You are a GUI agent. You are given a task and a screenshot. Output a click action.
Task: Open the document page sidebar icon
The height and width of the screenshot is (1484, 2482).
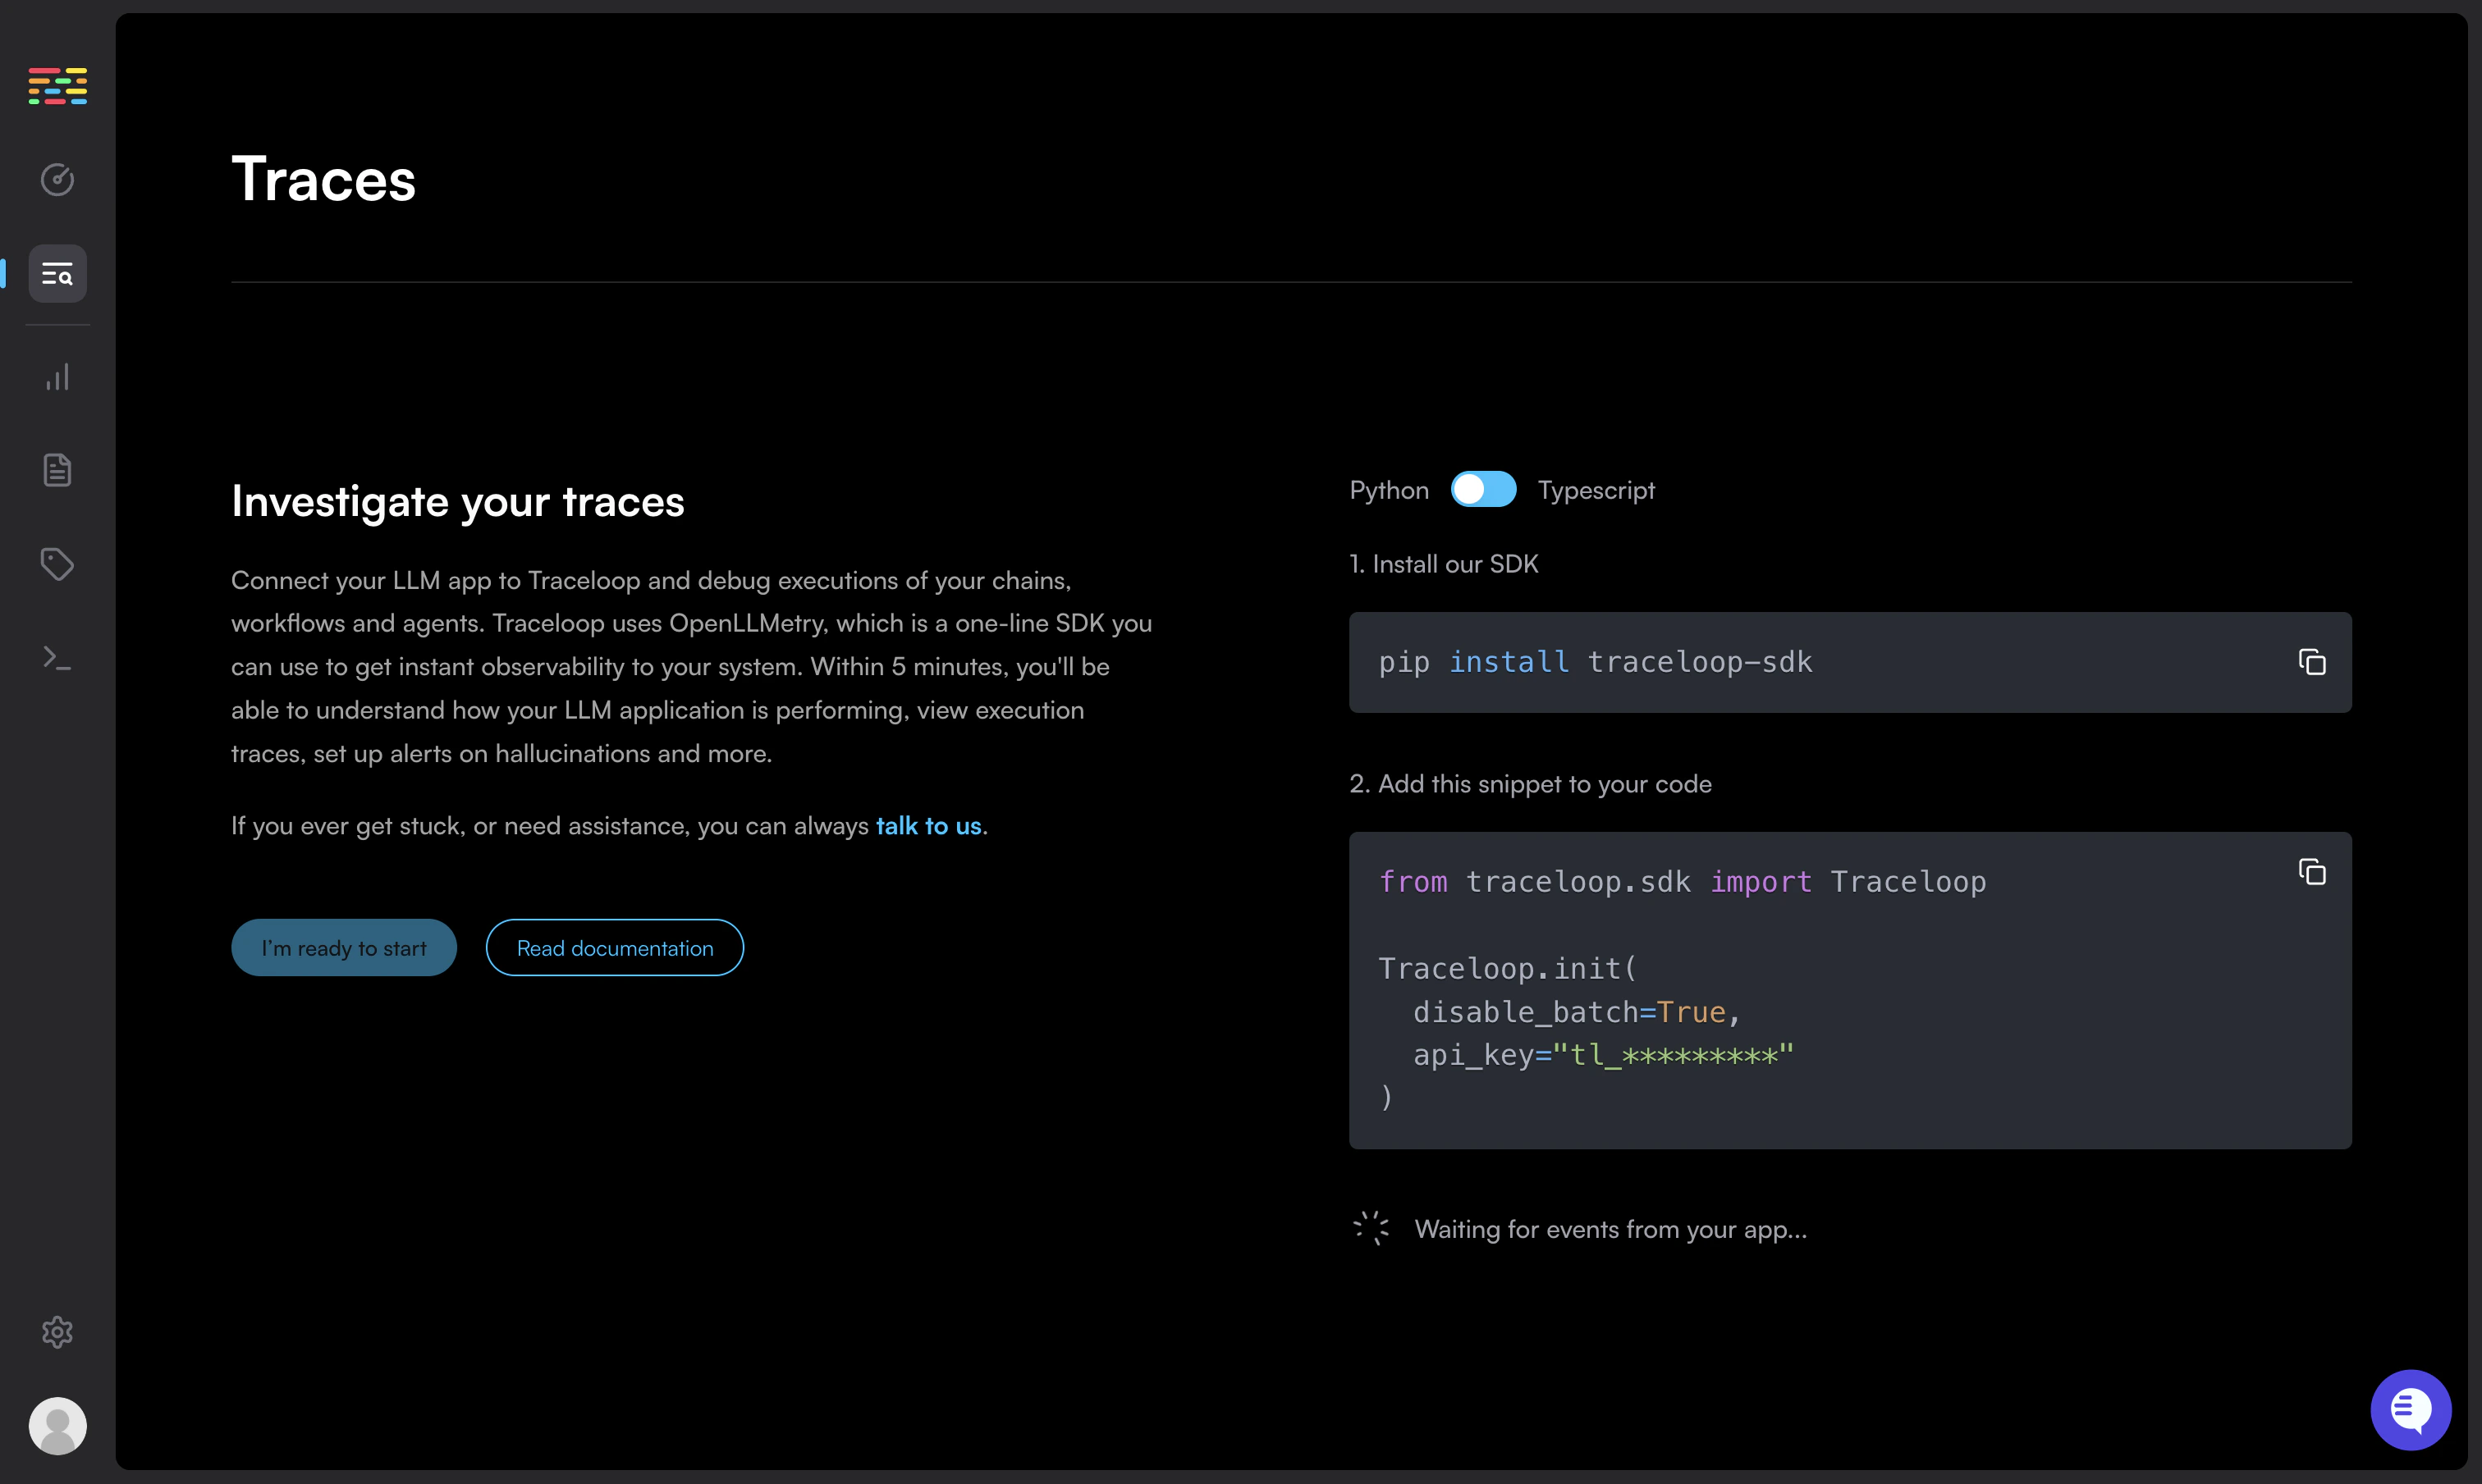57,470
